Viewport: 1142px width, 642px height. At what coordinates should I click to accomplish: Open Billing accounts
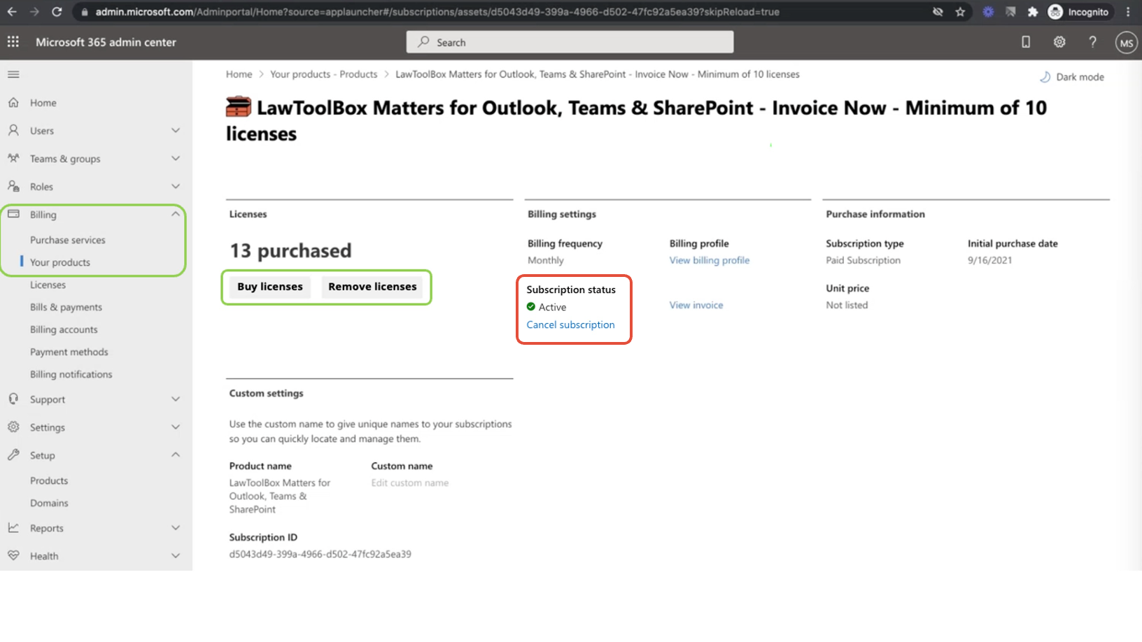[x=64, y=329]
